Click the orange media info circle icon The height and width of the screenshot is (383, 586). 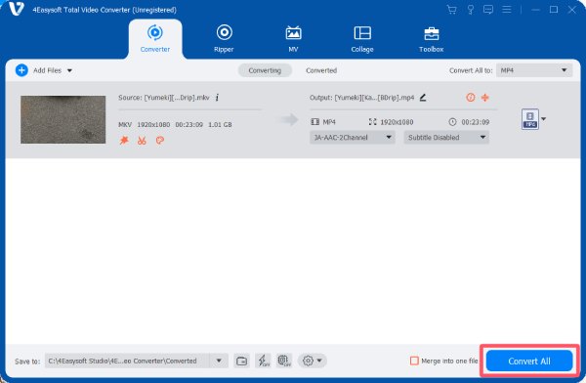point(471,98)
